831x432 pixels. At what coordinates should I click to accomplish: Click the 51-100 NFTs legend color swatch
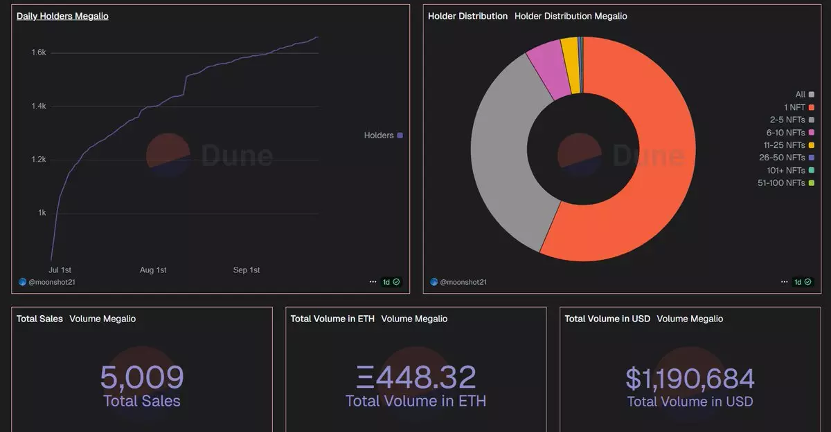pos(811,182)
